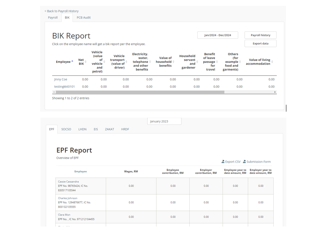
Task: Click the BIK Report heading
Action: click(71, 36)
